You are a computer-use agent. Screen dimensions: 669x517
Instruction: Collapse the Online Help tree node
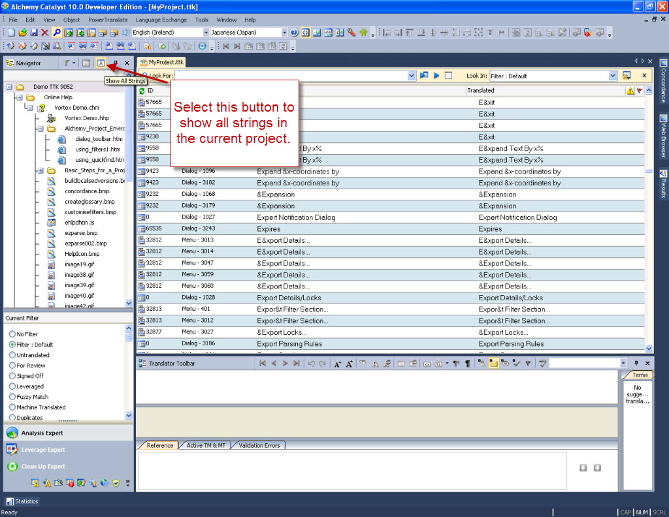pyautogui.click(x=20, y=97)
